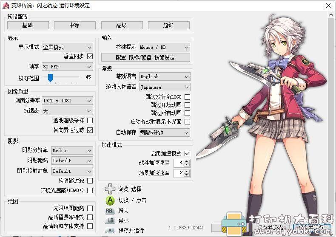The image size is (336, 237).
Task: Click the app icon in title bar
Action: pyautogui.click(x=6, y=5)
